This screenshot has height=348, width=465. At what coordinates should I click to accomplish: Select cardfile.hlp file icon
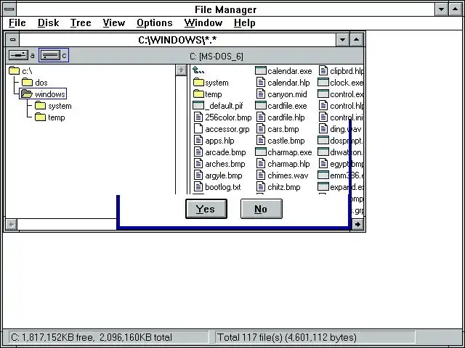point(261,117)
